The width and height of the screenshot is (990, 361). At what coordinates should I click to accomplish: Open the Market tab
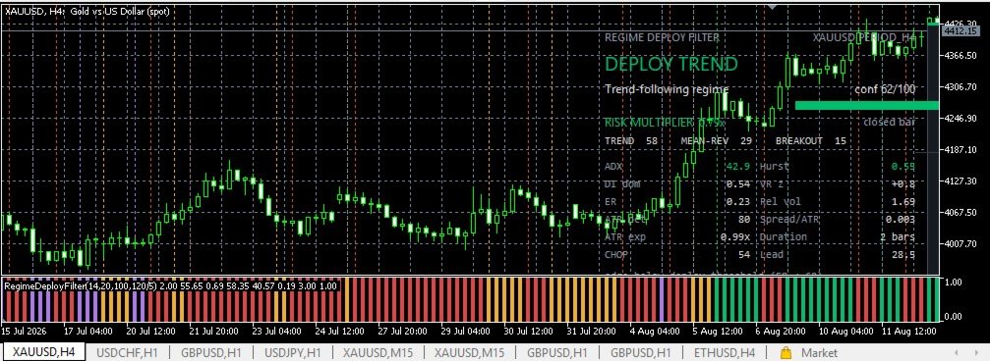pos(819,353)
